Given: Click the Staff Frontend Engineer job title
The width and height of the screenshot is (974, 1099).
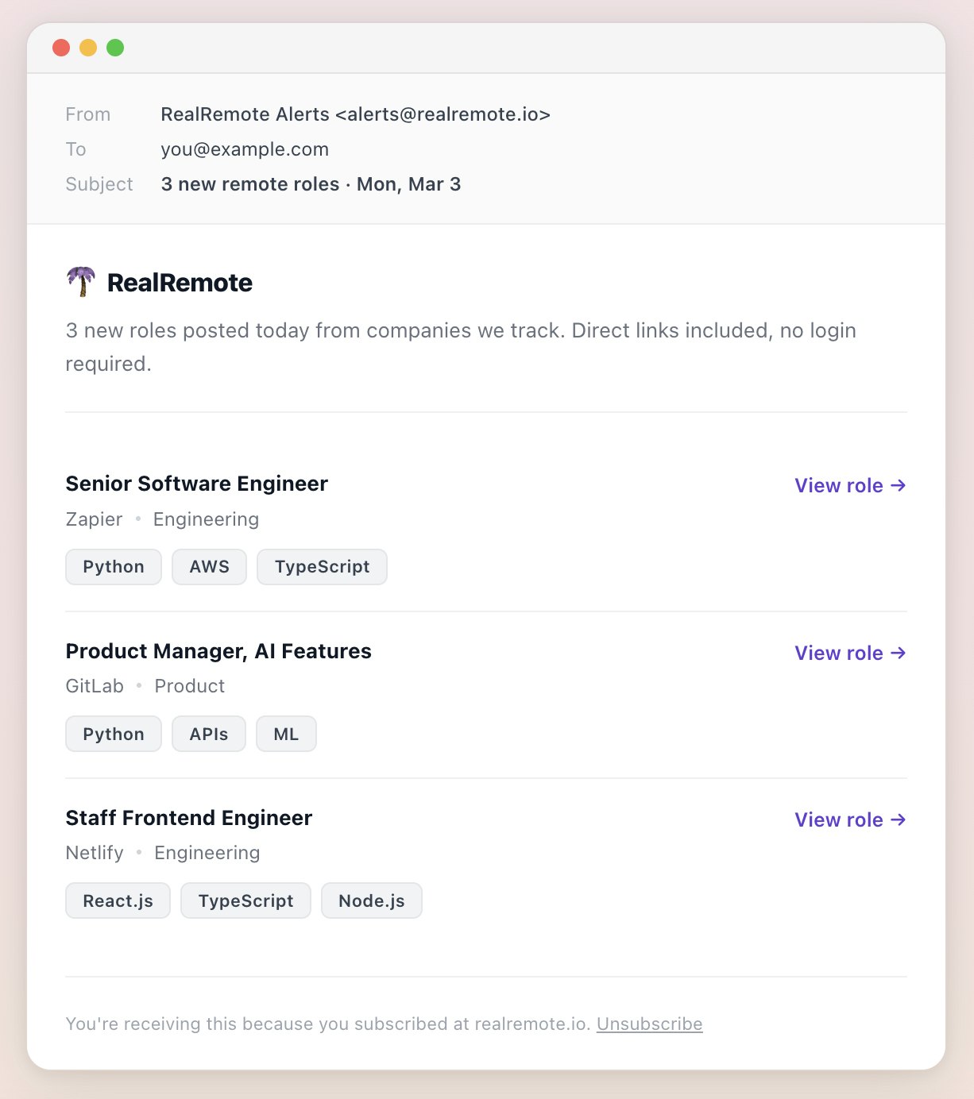Looking at the screenshot, I should (188, 818).
